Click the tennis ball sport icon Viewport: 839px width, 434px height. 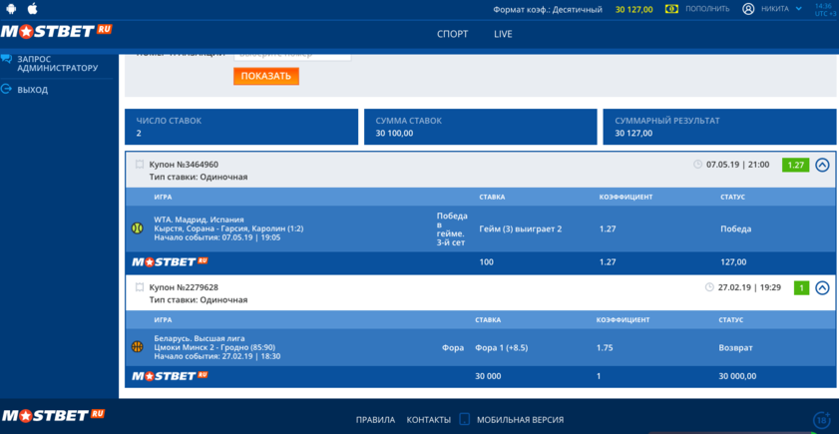pos(137,228)
